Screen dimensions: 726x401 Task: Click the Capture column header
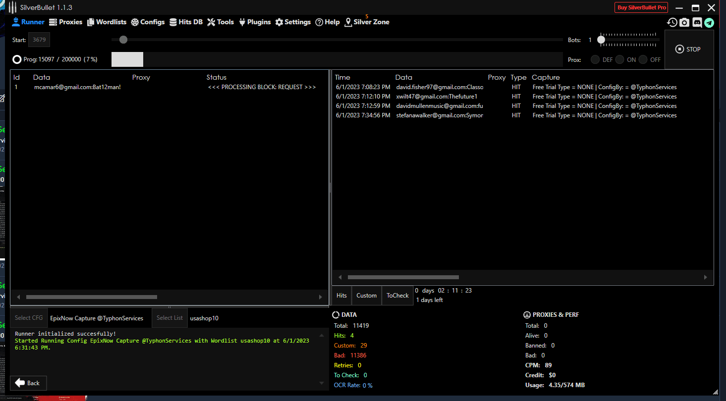coord(546,77)
